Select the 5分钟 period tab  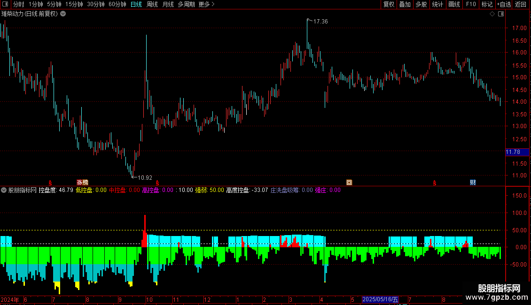pyautogui.click(x=54, y=4)
